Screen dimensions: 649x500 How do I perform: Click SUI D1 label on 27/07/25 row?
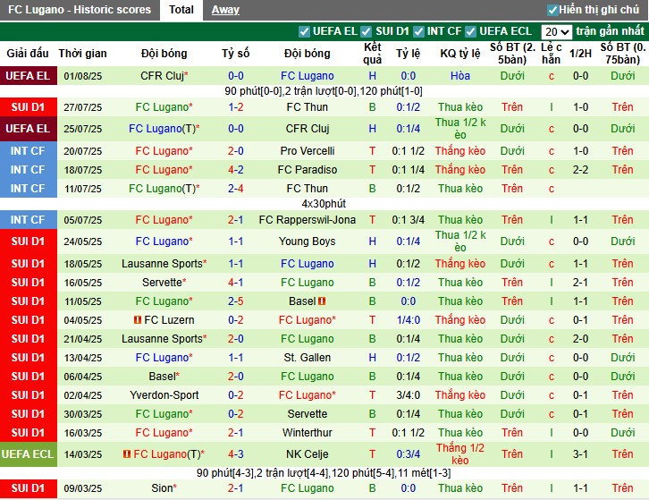(x=28, y=107)
